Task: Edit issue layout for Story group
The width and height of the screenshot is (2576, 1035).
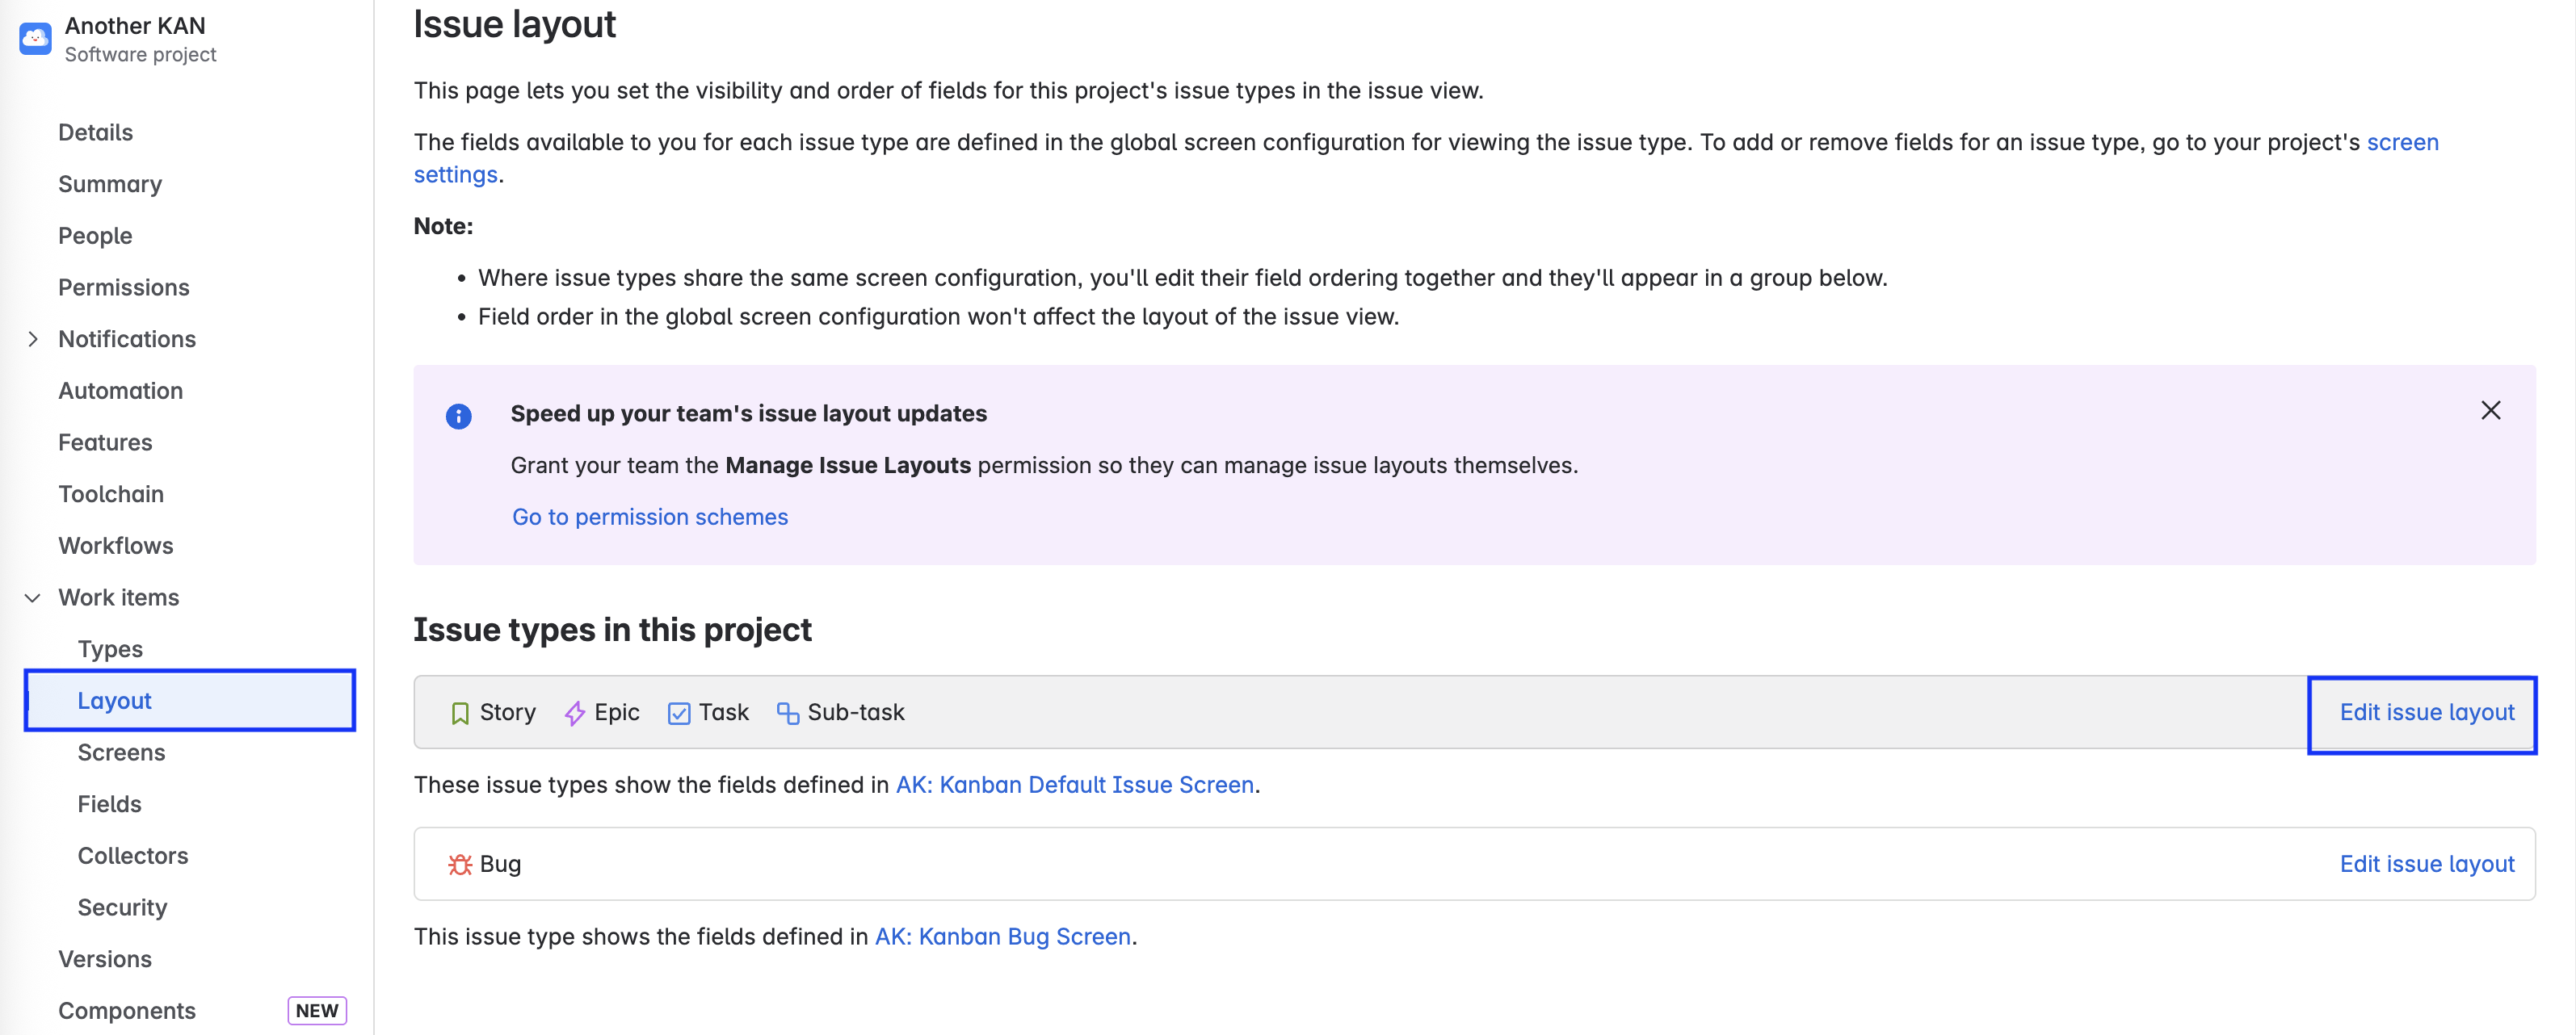Action: [x=2426, y=714]
